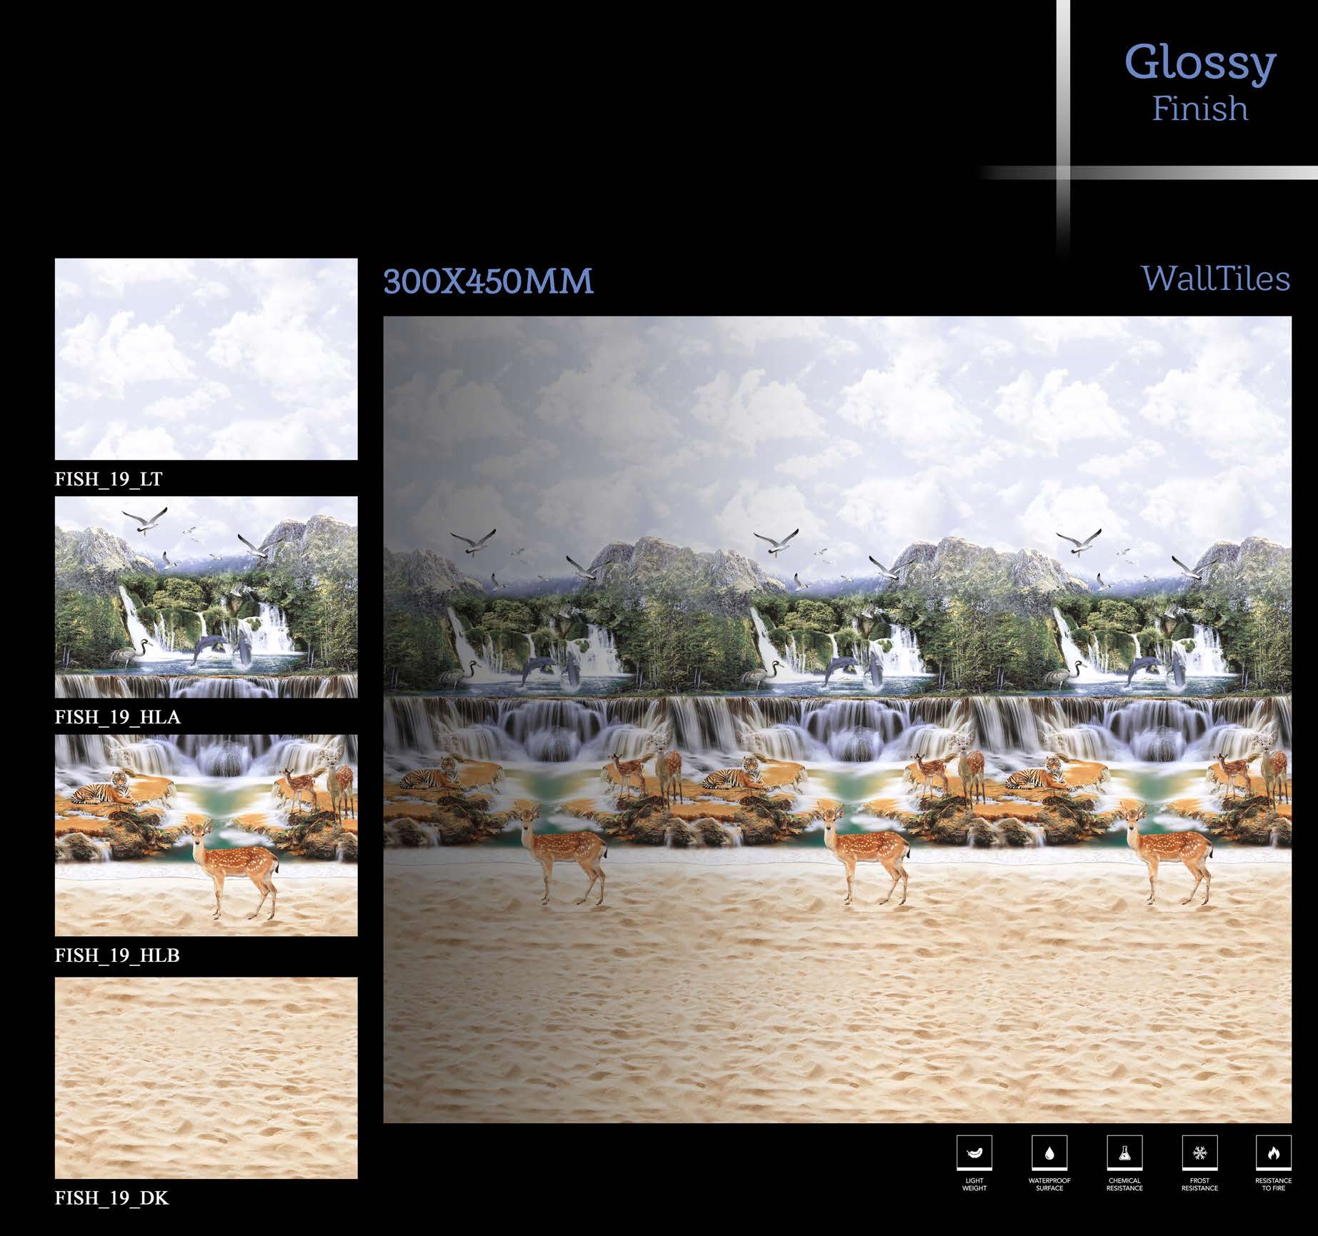Viewport: 1318px width, 1236px height.
Task: Select the FISH_19_LT cloud tile thumbnail
Action: point(206,359)
